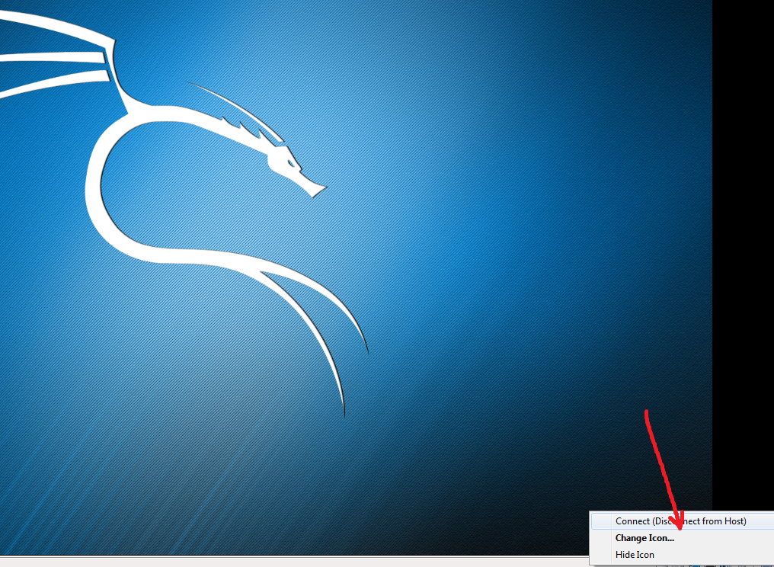774x567 pixels.
Task: Click Hide Icon in the context menu
Action: (635, 555)
